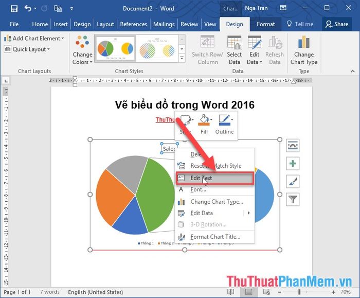Click the paintbrush Chart Styles button
The width and height of the screenshot is (360, 298).
[x=293, y=182]
